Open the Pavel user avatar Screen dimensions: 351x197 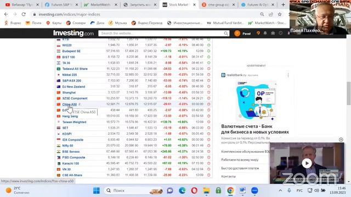point(237,33)
